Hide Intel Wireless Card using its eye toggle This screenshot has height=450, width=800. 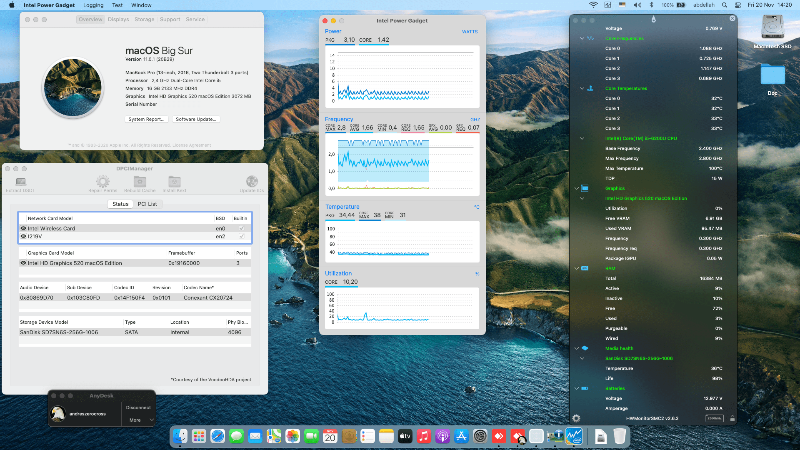coord(23,228)
